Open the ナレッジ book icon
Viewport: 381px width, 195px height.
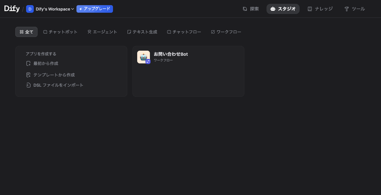310,9
